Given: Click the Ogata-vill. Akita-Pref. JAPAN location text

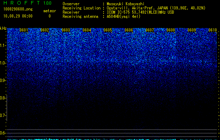Looking at the screenshot, I should [156, 8].
